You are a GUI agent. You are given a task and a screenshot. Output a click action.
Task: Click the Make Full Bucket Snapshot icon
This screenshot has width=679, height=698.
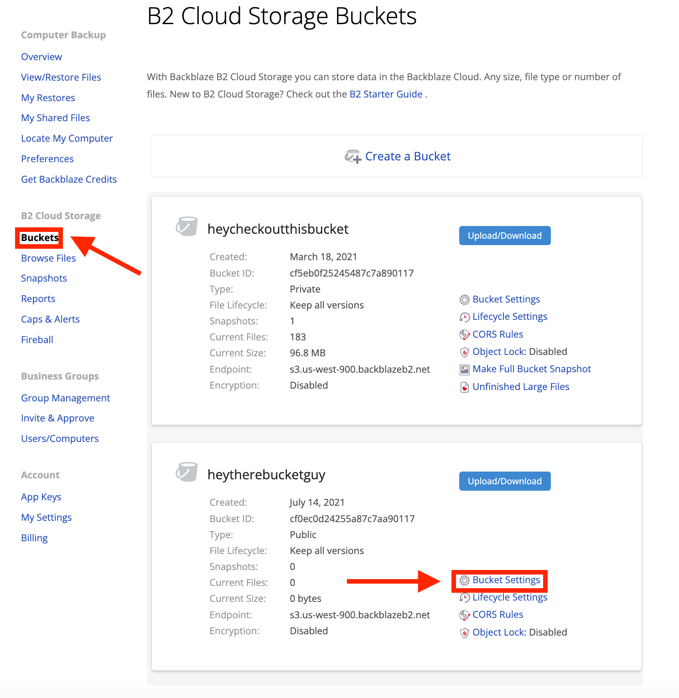coord(464,370)
